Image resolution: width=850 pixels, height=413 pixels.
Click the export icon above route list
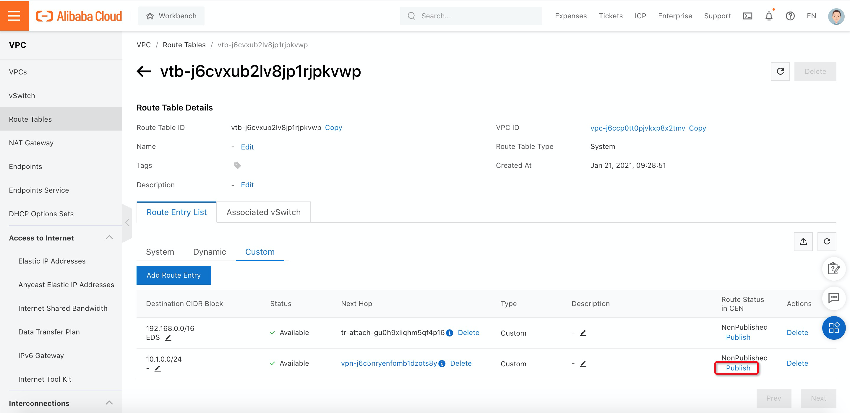click(x=803, y=241)
